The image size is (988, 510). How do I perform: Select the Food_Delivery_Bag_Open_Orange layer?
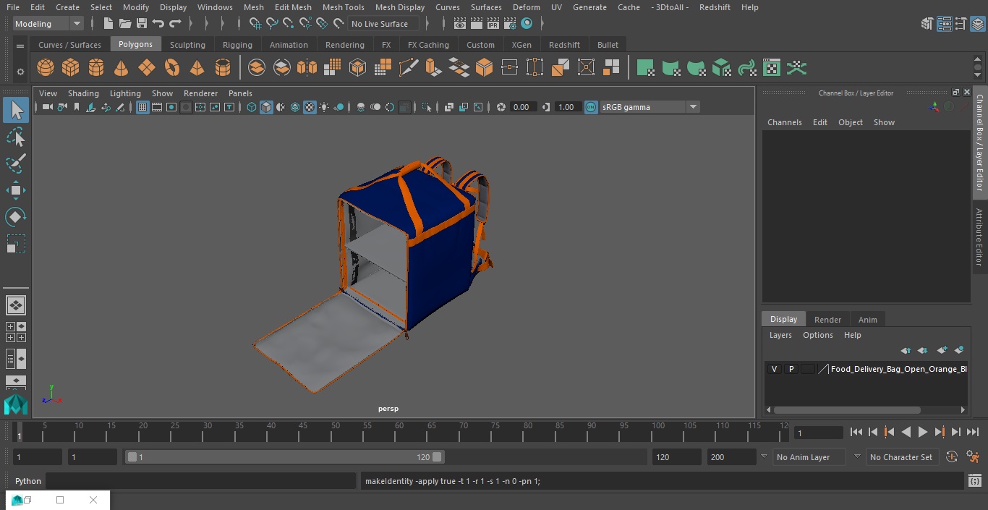point(898,369)
